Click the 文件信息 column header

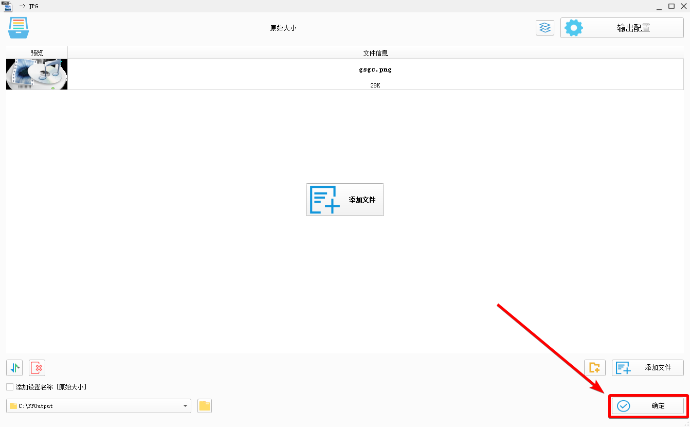click(375, 53)
